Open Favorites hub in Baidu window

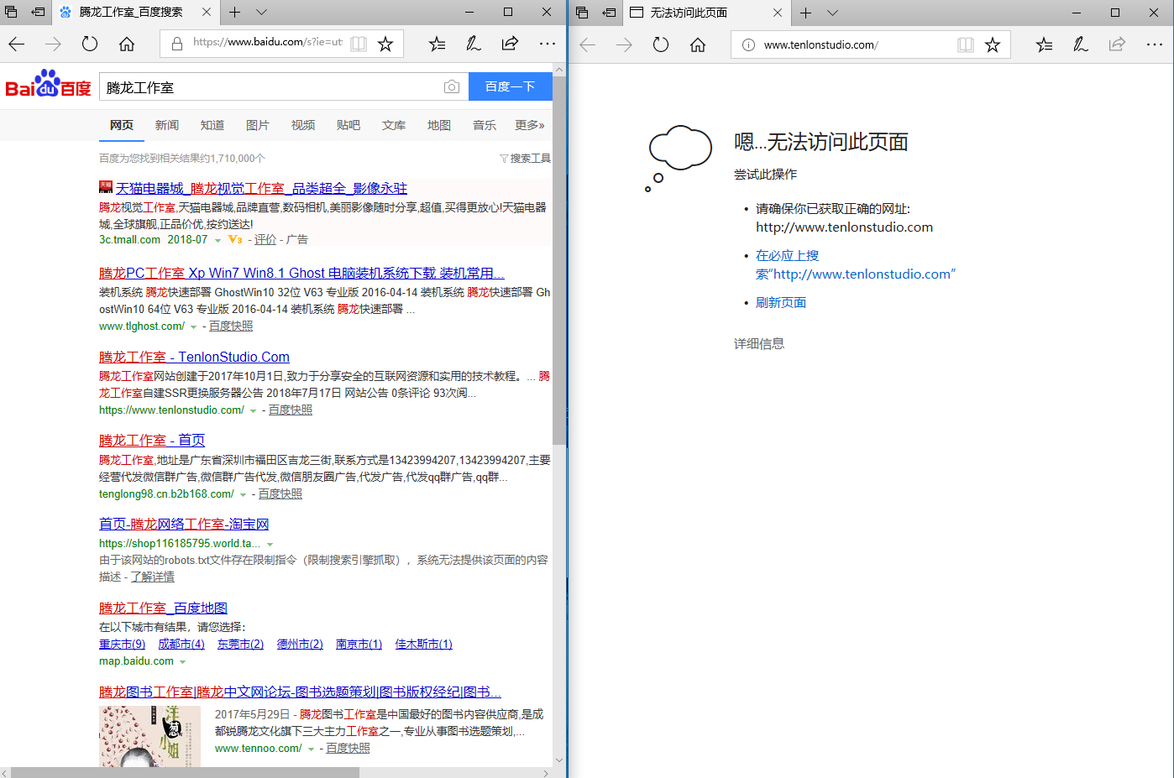437,44
